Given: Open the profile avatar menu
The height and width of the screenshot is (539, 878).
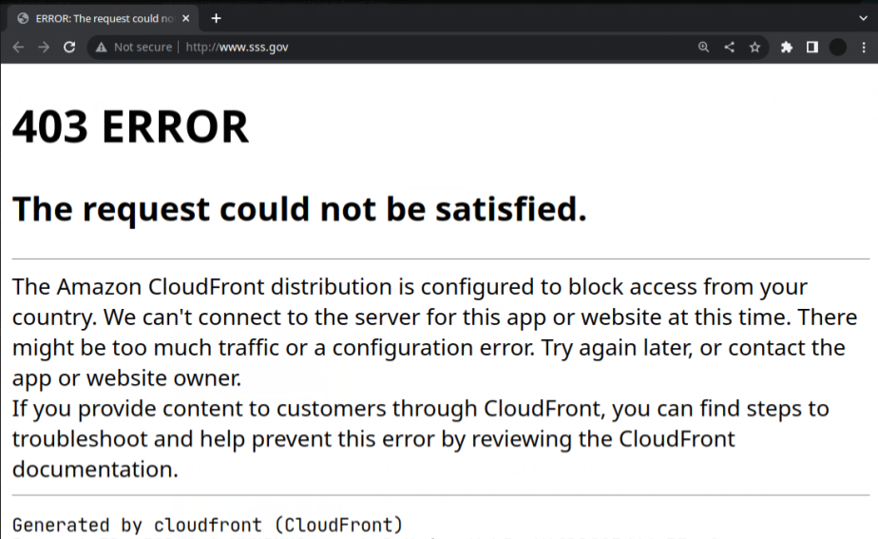Looking at the screenshot, I should tap(838, 48).
